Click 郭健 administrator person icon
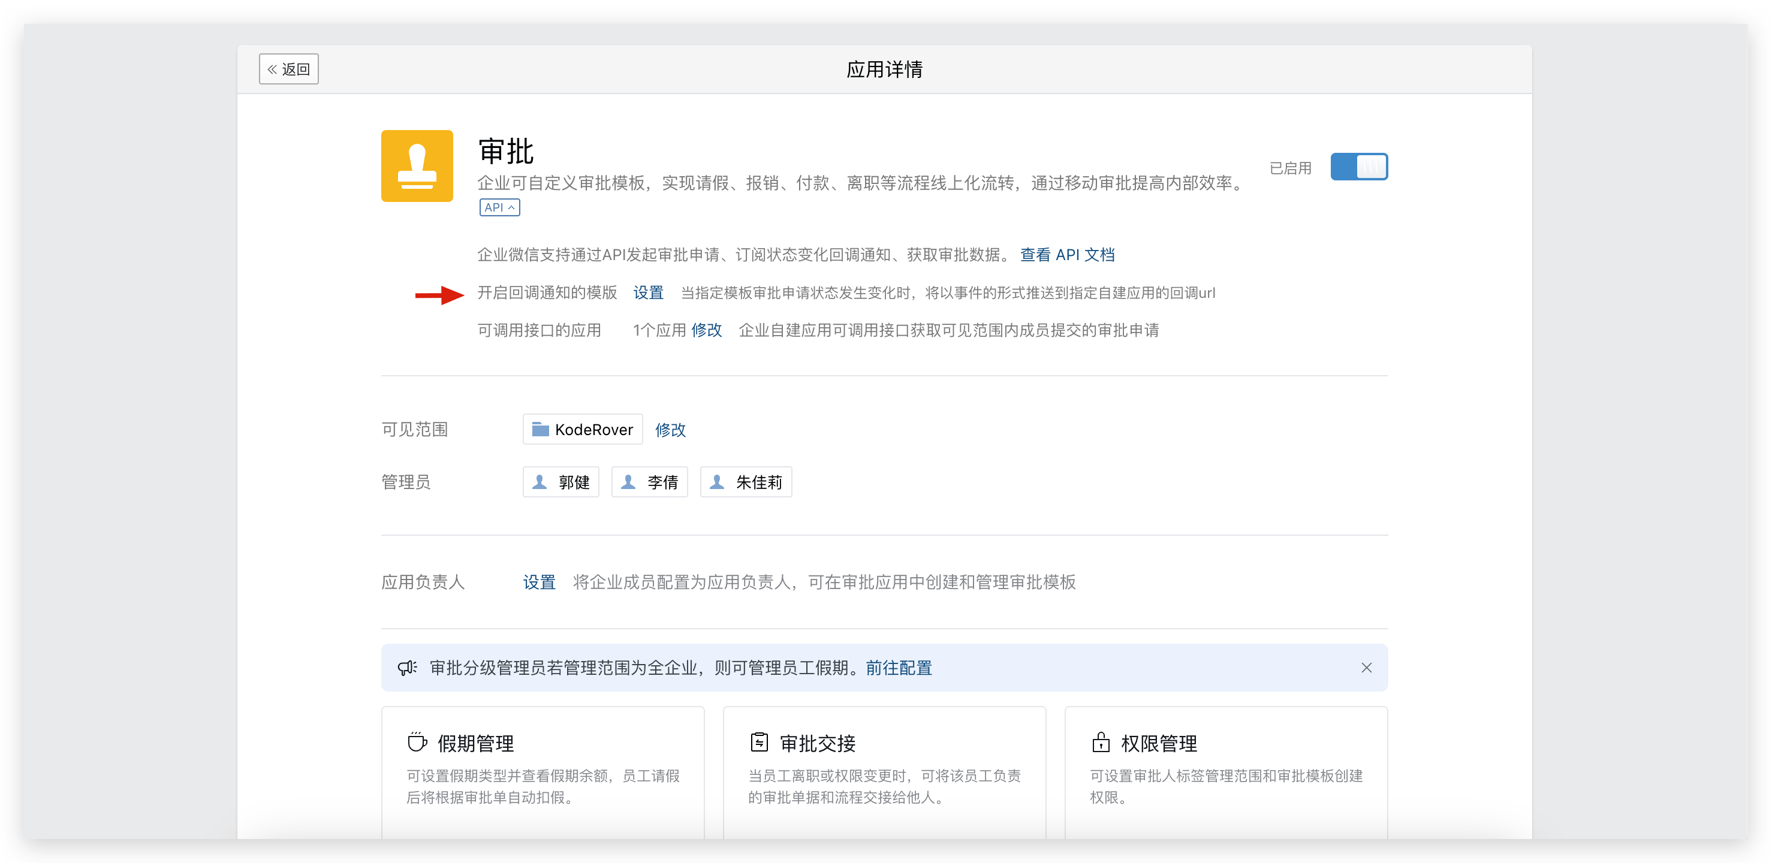Viewport: 1772px width, 863px height. (540, 482)
